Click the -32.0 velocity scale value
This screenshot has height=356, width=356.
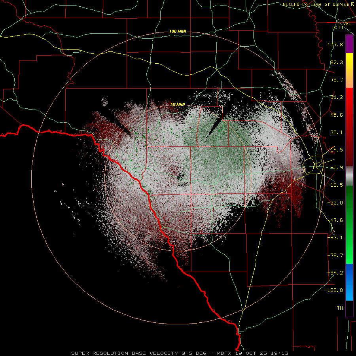[335, 203]
